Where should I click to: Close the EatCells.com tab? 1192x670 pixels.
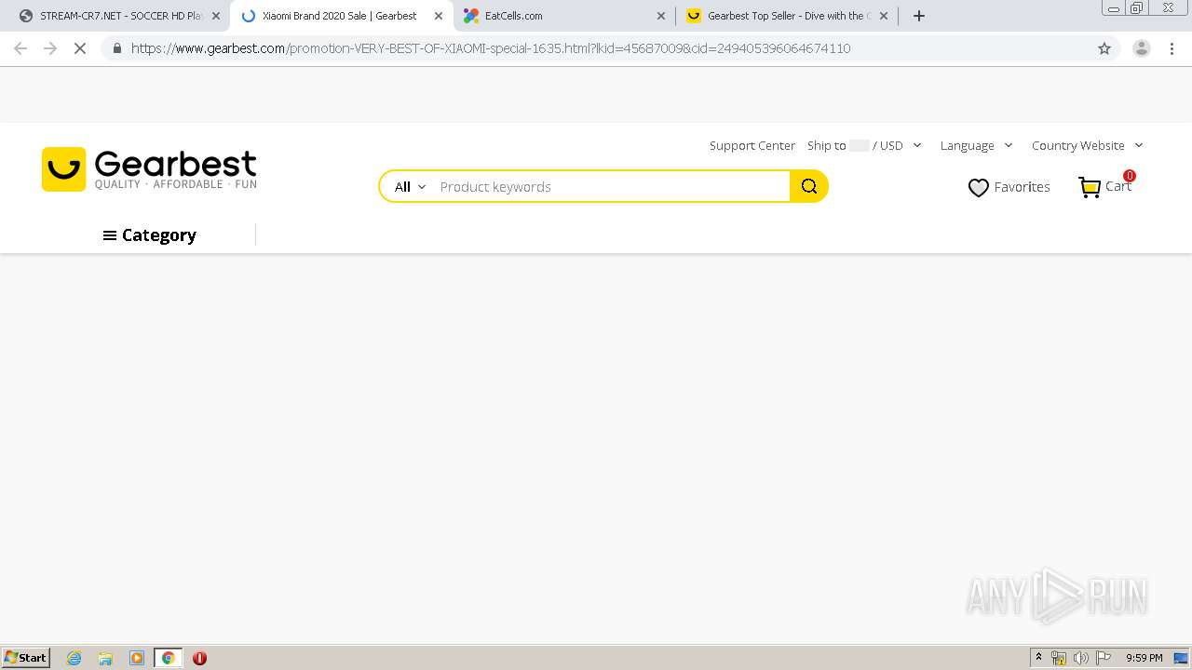(661, 16)
